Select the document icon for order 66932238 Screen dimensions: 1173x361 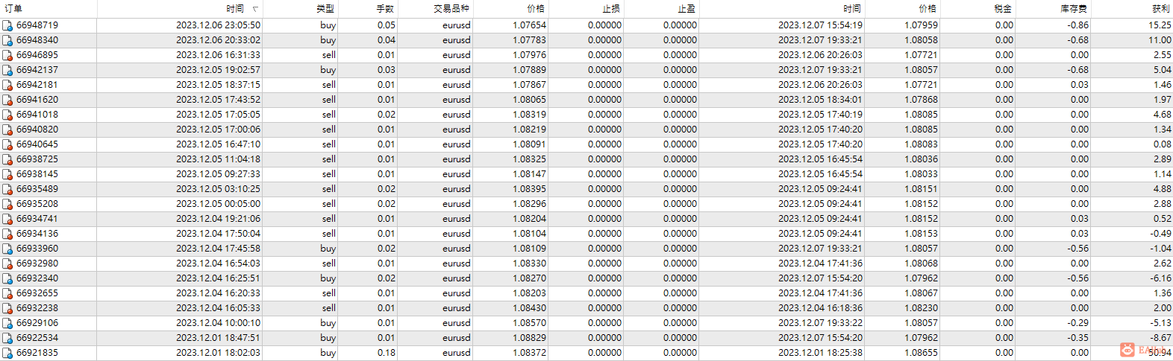[7, 308]
